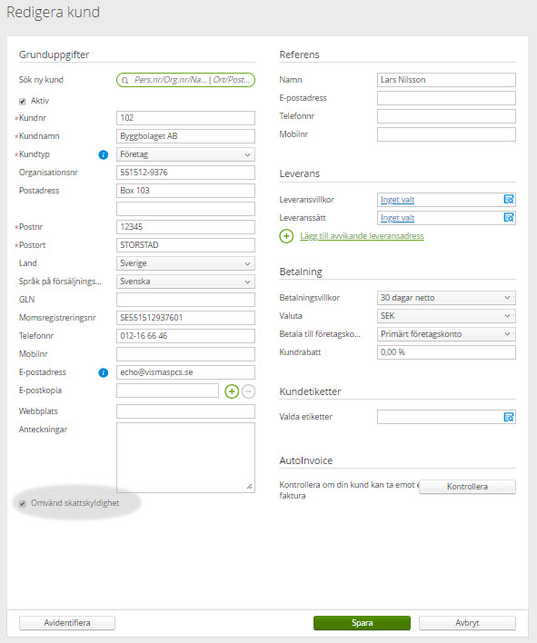Screen dimensions: 537x643
Task: Remove E-postkopia with the grey minus icon
Action: click(x=248, y=391)
